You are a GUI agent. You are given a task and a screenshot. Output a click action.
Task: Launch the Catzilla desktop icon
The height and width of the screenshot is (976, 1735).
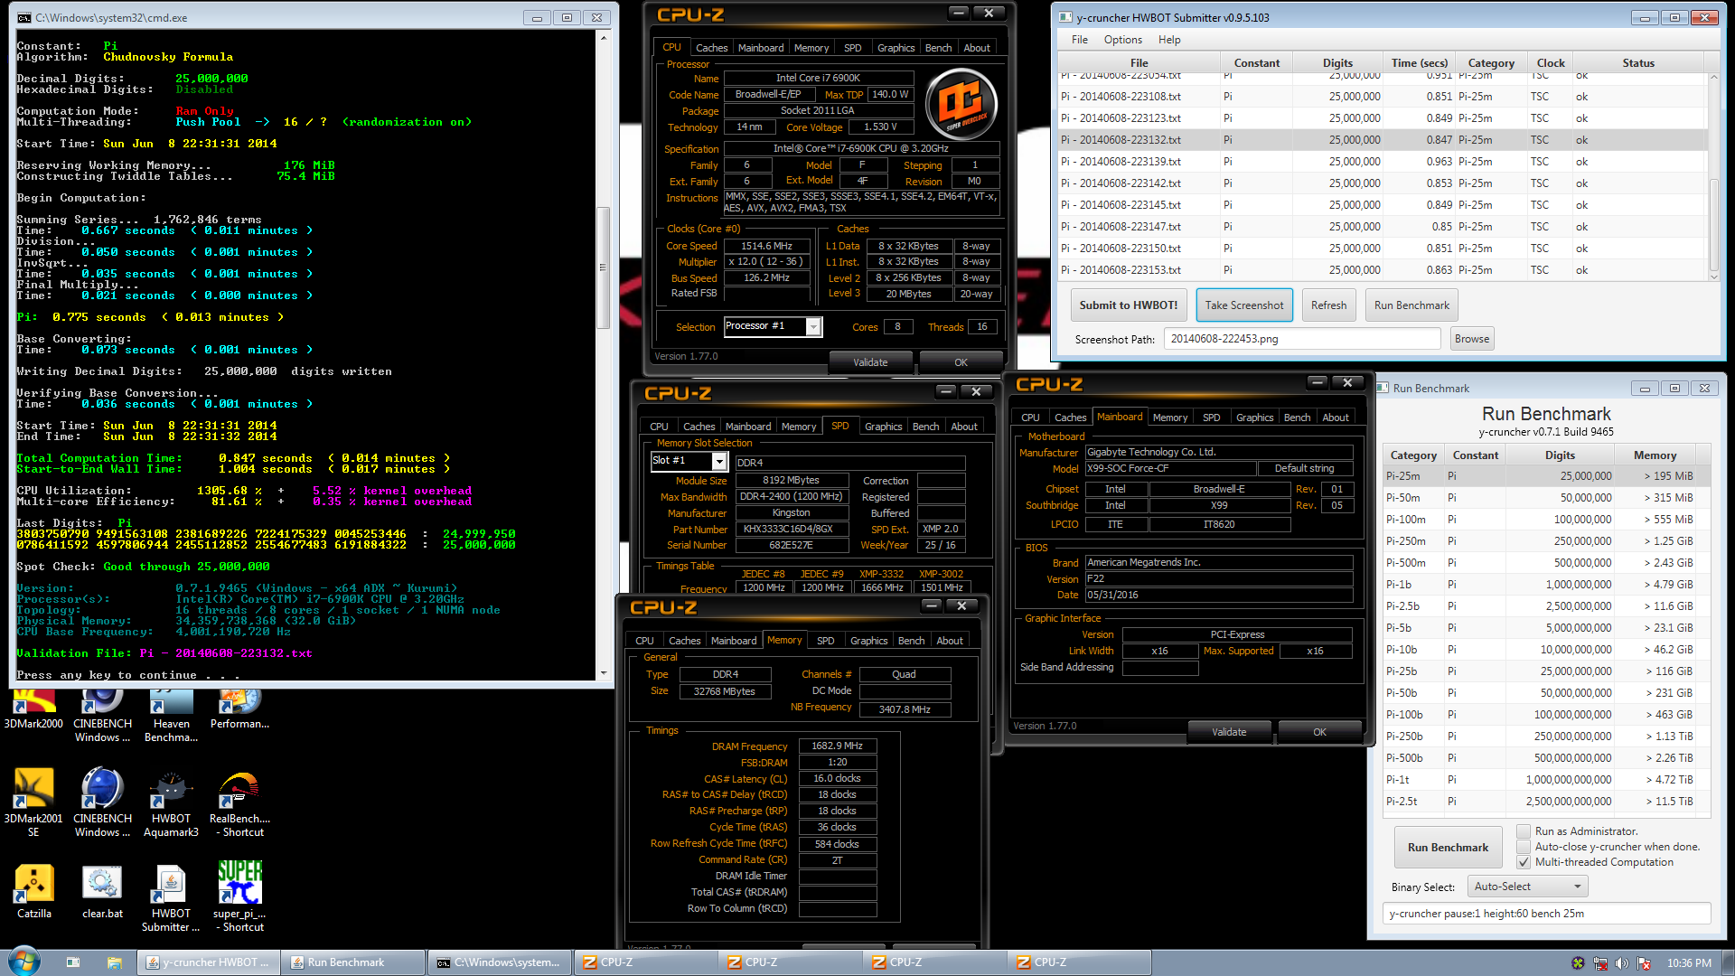(33, 891)
